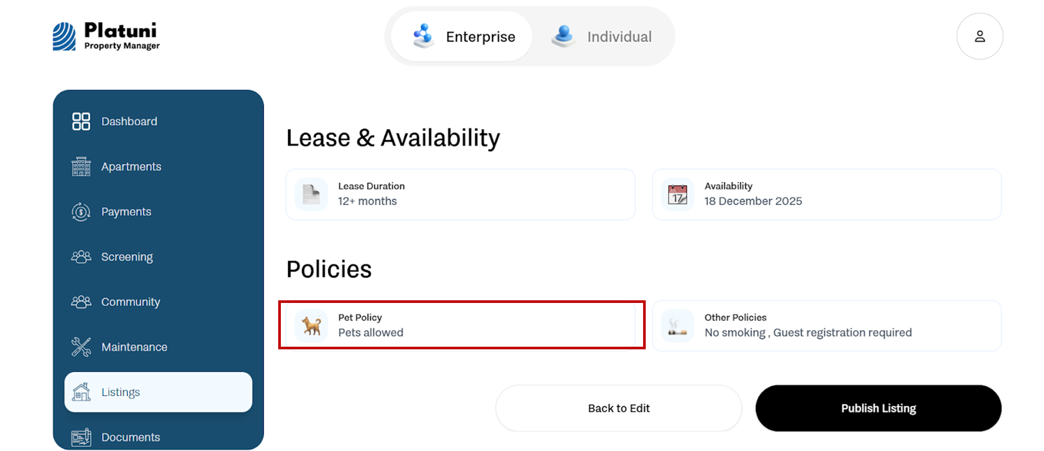Open the user profile icon

click(x=980, y=36)
